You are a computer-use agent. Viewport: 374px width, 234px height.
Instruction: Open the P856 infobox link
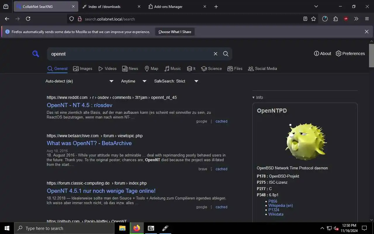click(273, 201)
